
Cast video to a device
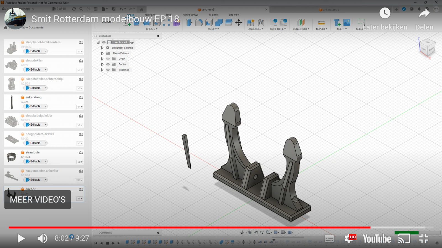pyautogui.click(x=404, y=239)
